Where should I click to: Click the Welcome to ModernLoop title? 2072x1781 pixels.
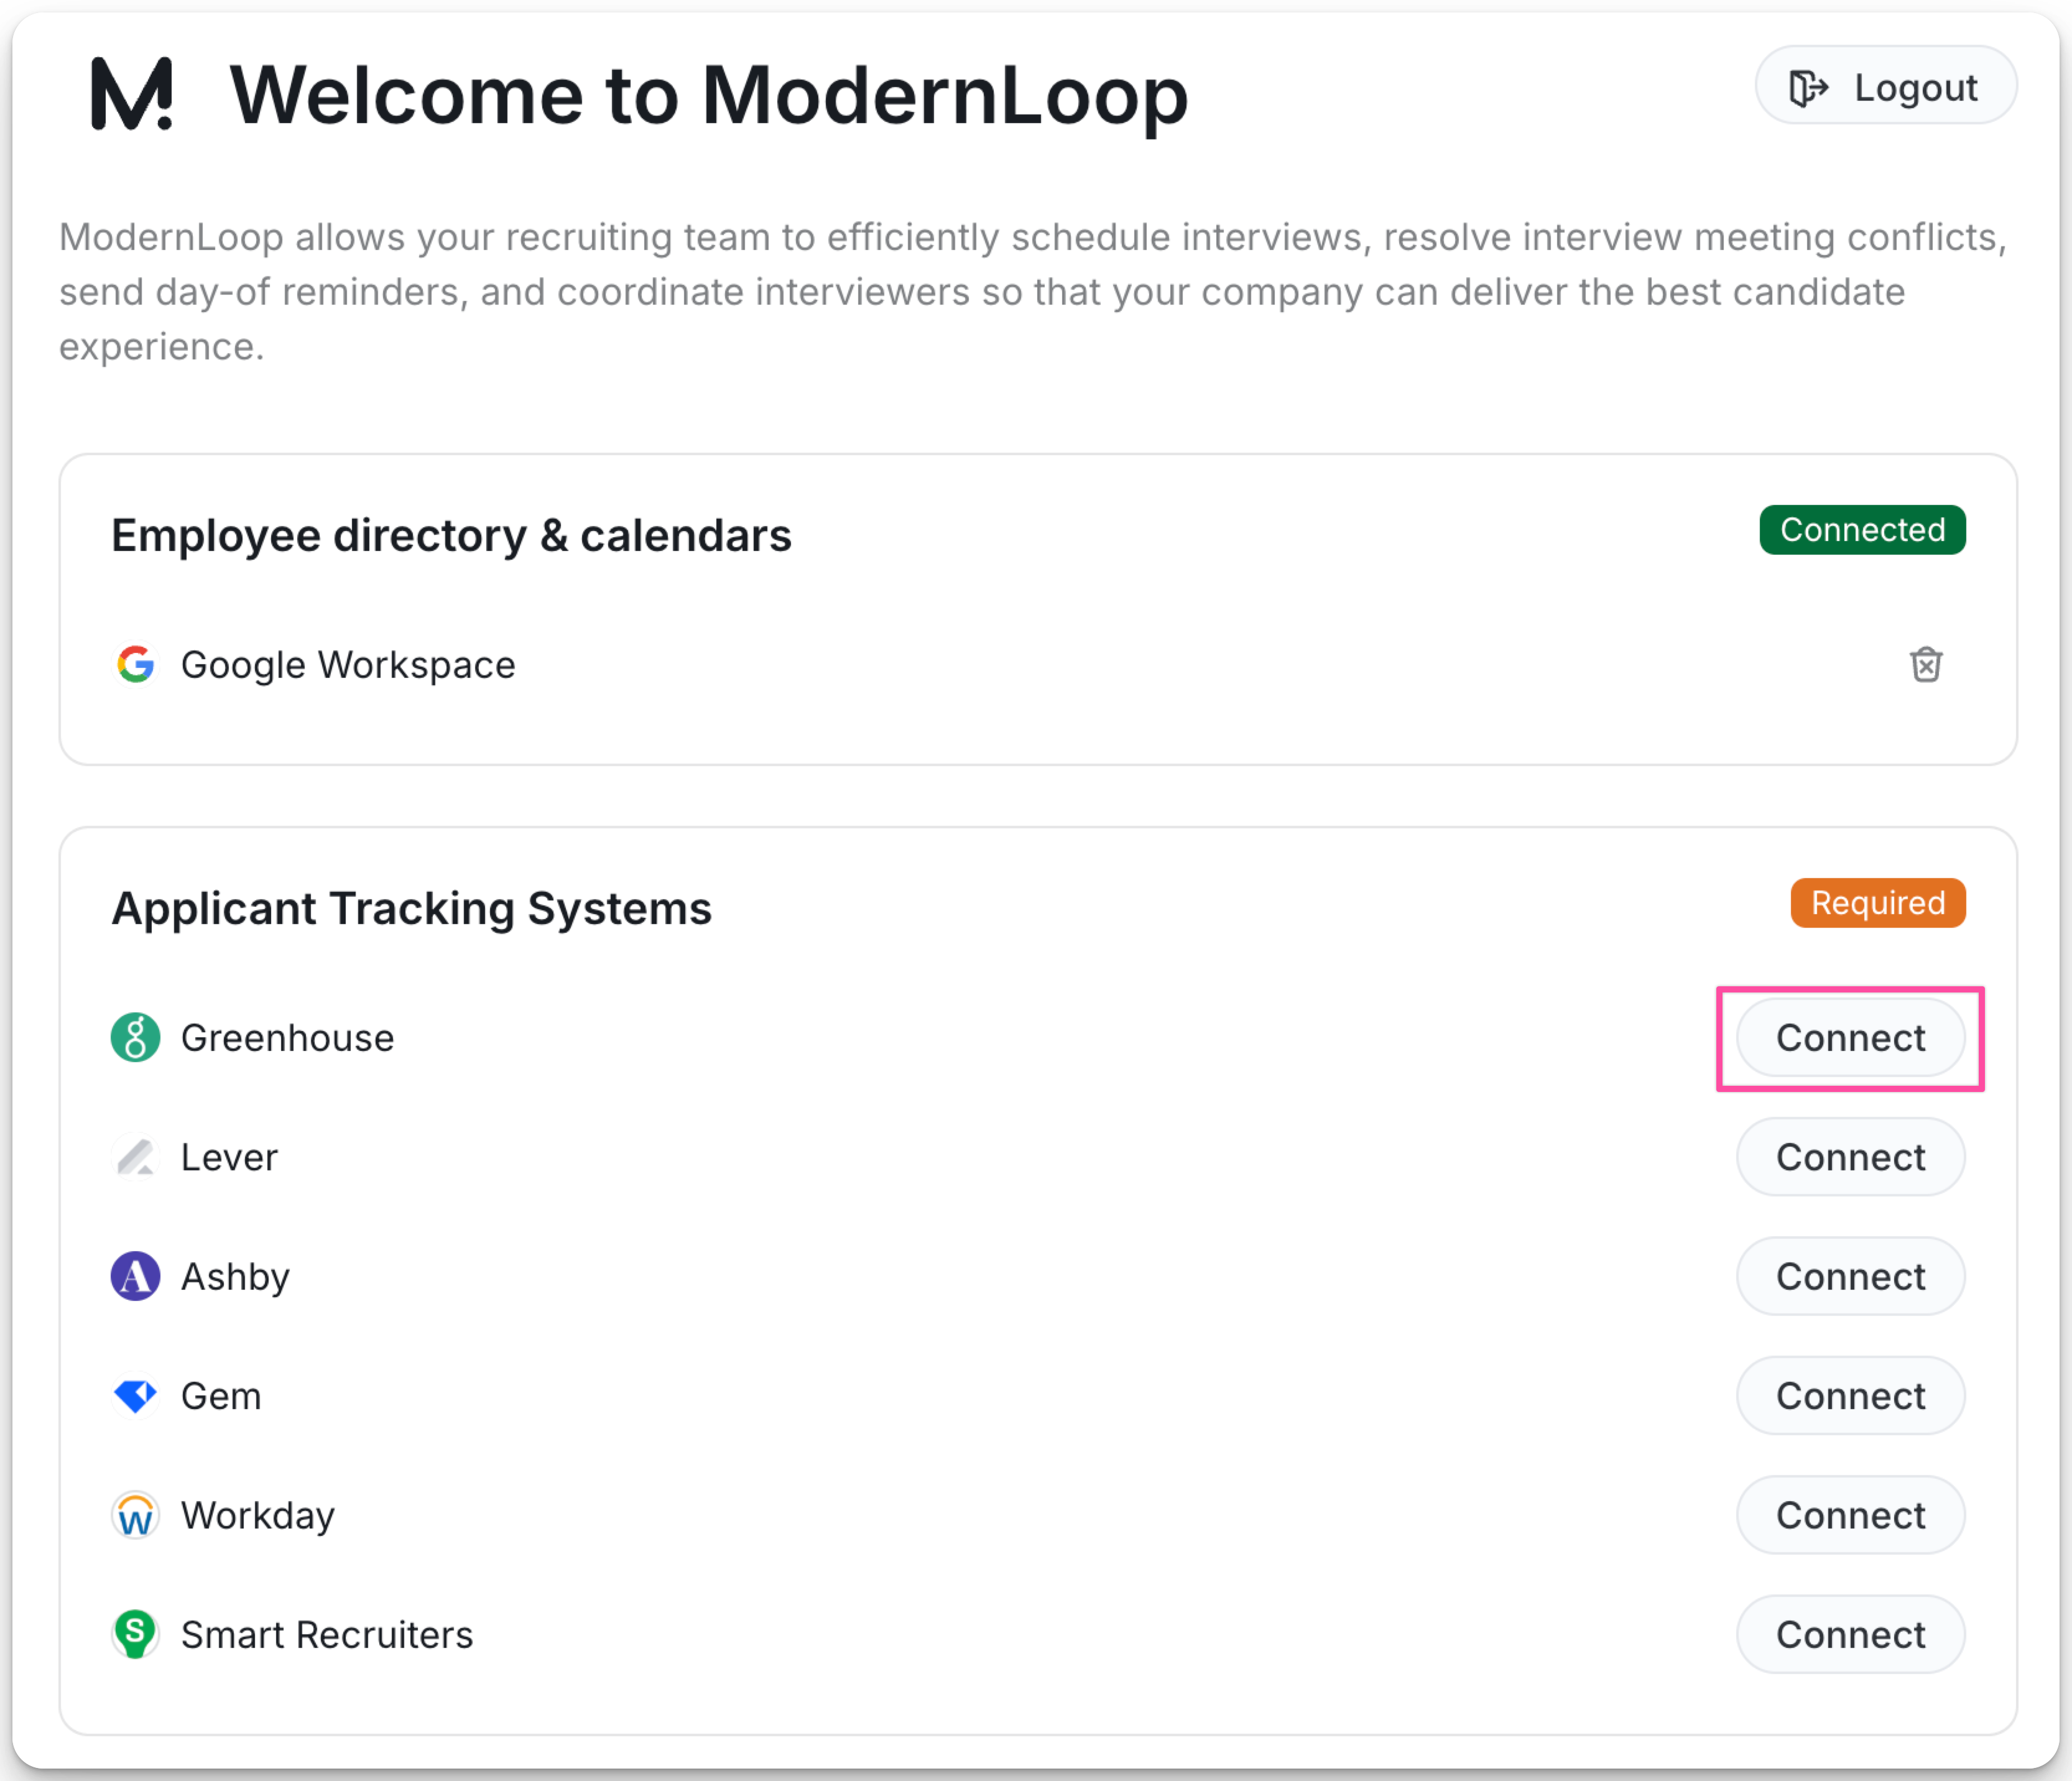pyautogui.click(x=709, y=97)
